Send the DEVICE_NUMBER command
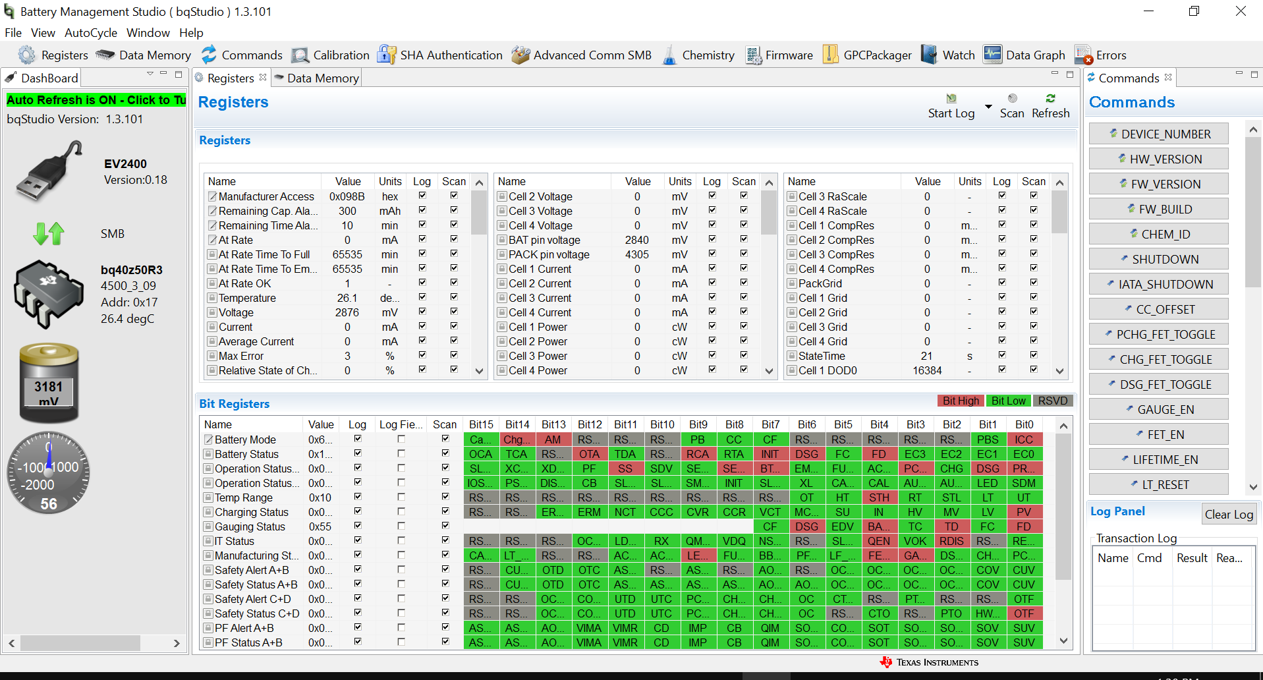1263x680 pixels. click(x=1158, y=134)
